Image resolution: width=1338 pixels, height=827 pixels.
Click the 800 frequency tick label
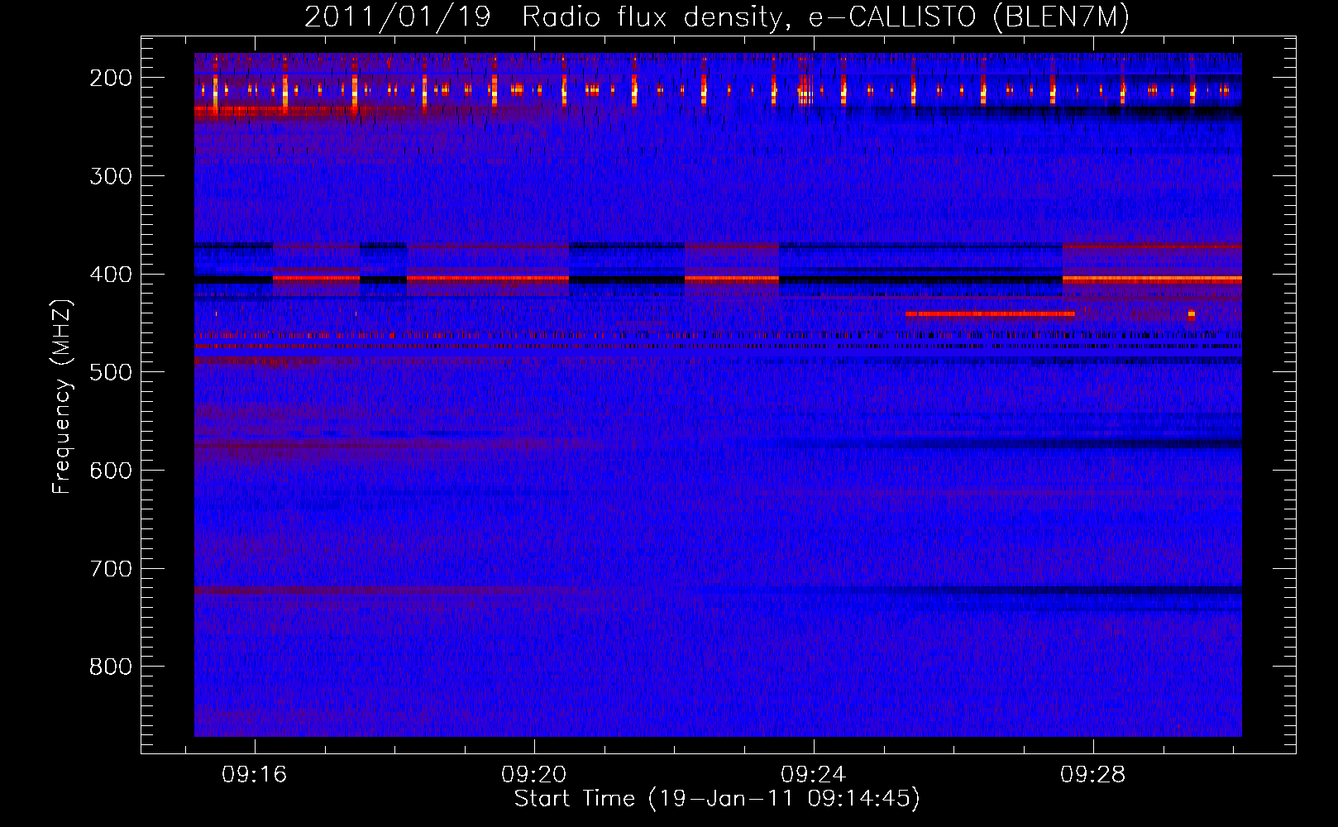coord(111,667)
